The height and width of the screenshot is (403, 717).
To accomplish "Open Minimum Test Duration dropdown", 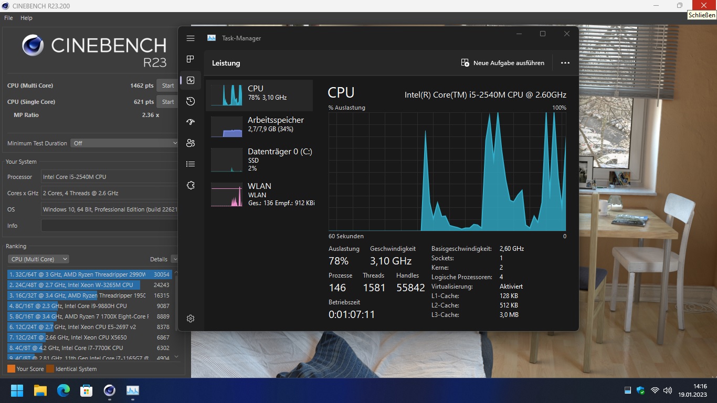I will coord(125,143).
